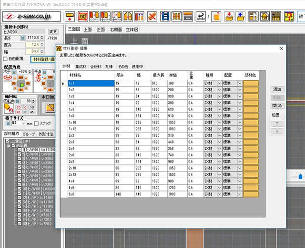Open the 格子サイズ 50 dropdown
The image size is (305, 248).
point(23,123)
